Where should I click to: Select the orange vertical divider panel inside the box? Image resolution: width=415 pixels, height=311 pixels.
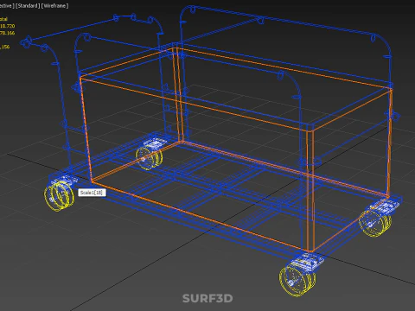(x=177, y=95)
